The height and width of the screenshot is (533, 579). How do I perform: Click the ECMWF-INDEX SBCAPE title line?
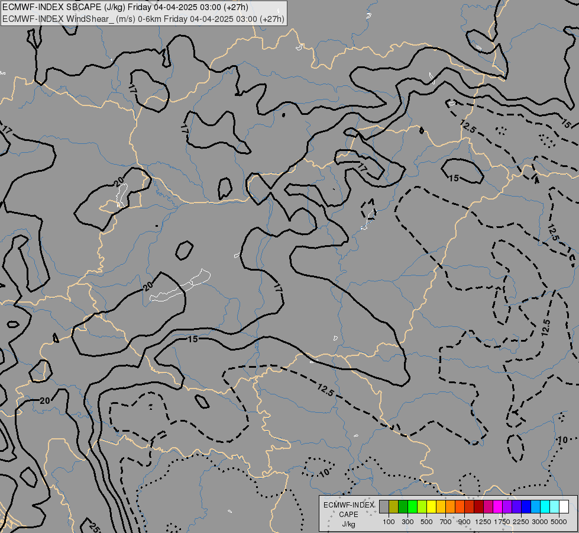coord(125,7)
